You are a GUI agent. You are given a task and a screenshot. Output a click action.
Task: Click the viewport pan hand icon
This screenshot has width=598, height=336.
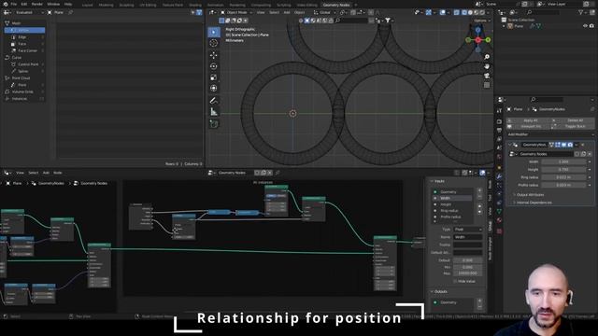(x=487, y=66)
